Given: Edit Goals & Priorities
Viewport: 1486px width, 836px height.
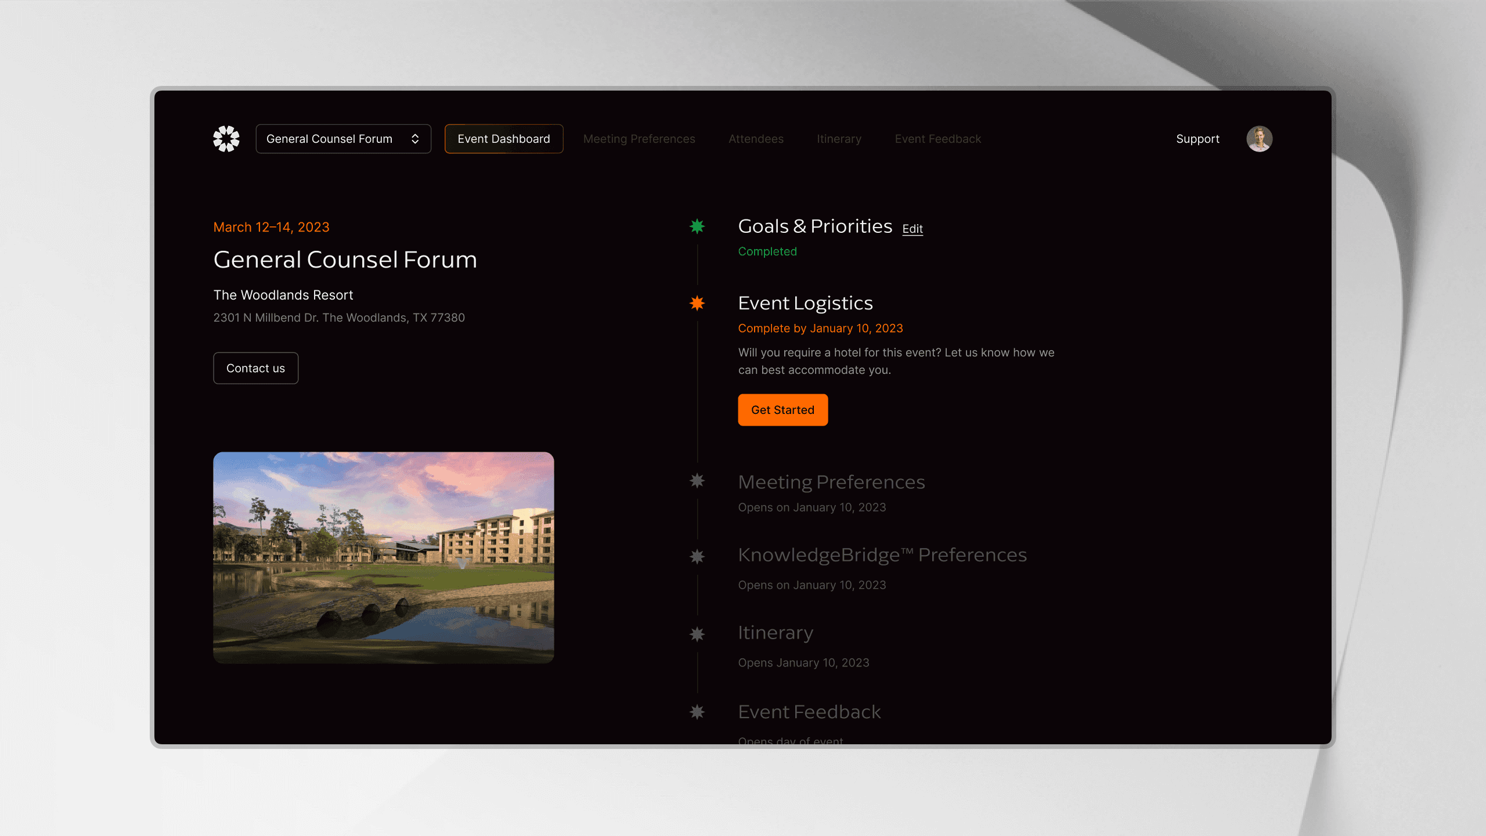Looking at the screenshot, I should (912, 229).
